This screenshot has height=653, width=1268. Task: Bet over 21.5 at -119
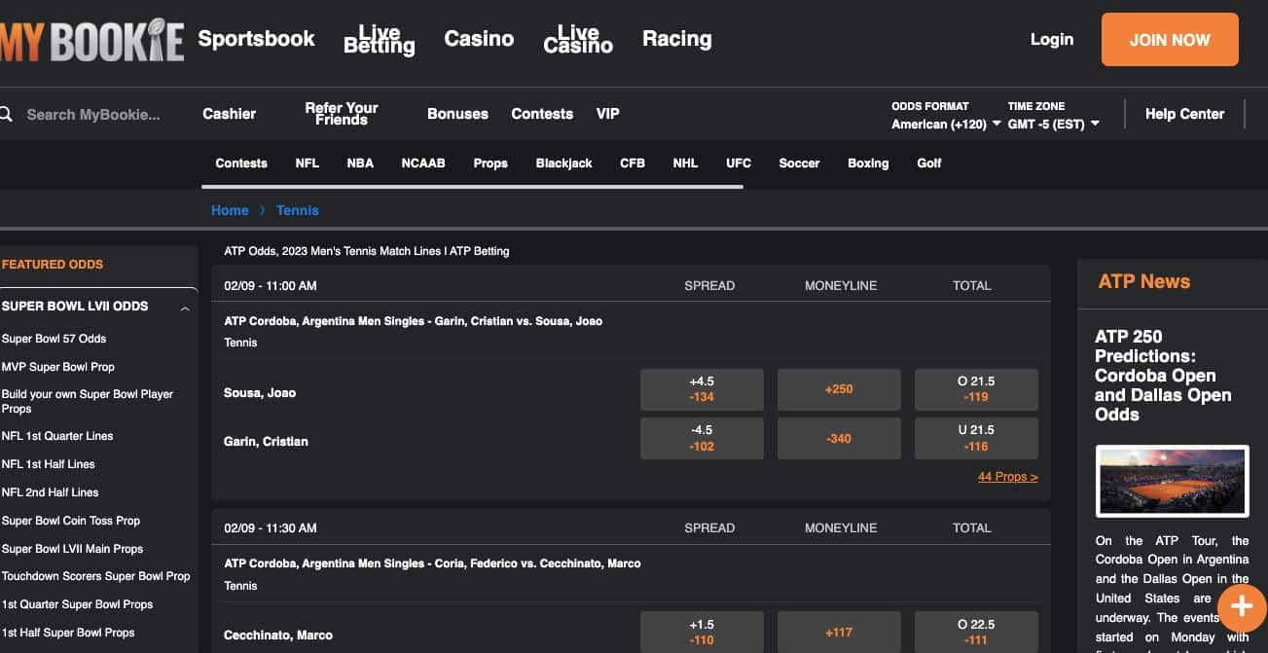click(x=976, y=389)
